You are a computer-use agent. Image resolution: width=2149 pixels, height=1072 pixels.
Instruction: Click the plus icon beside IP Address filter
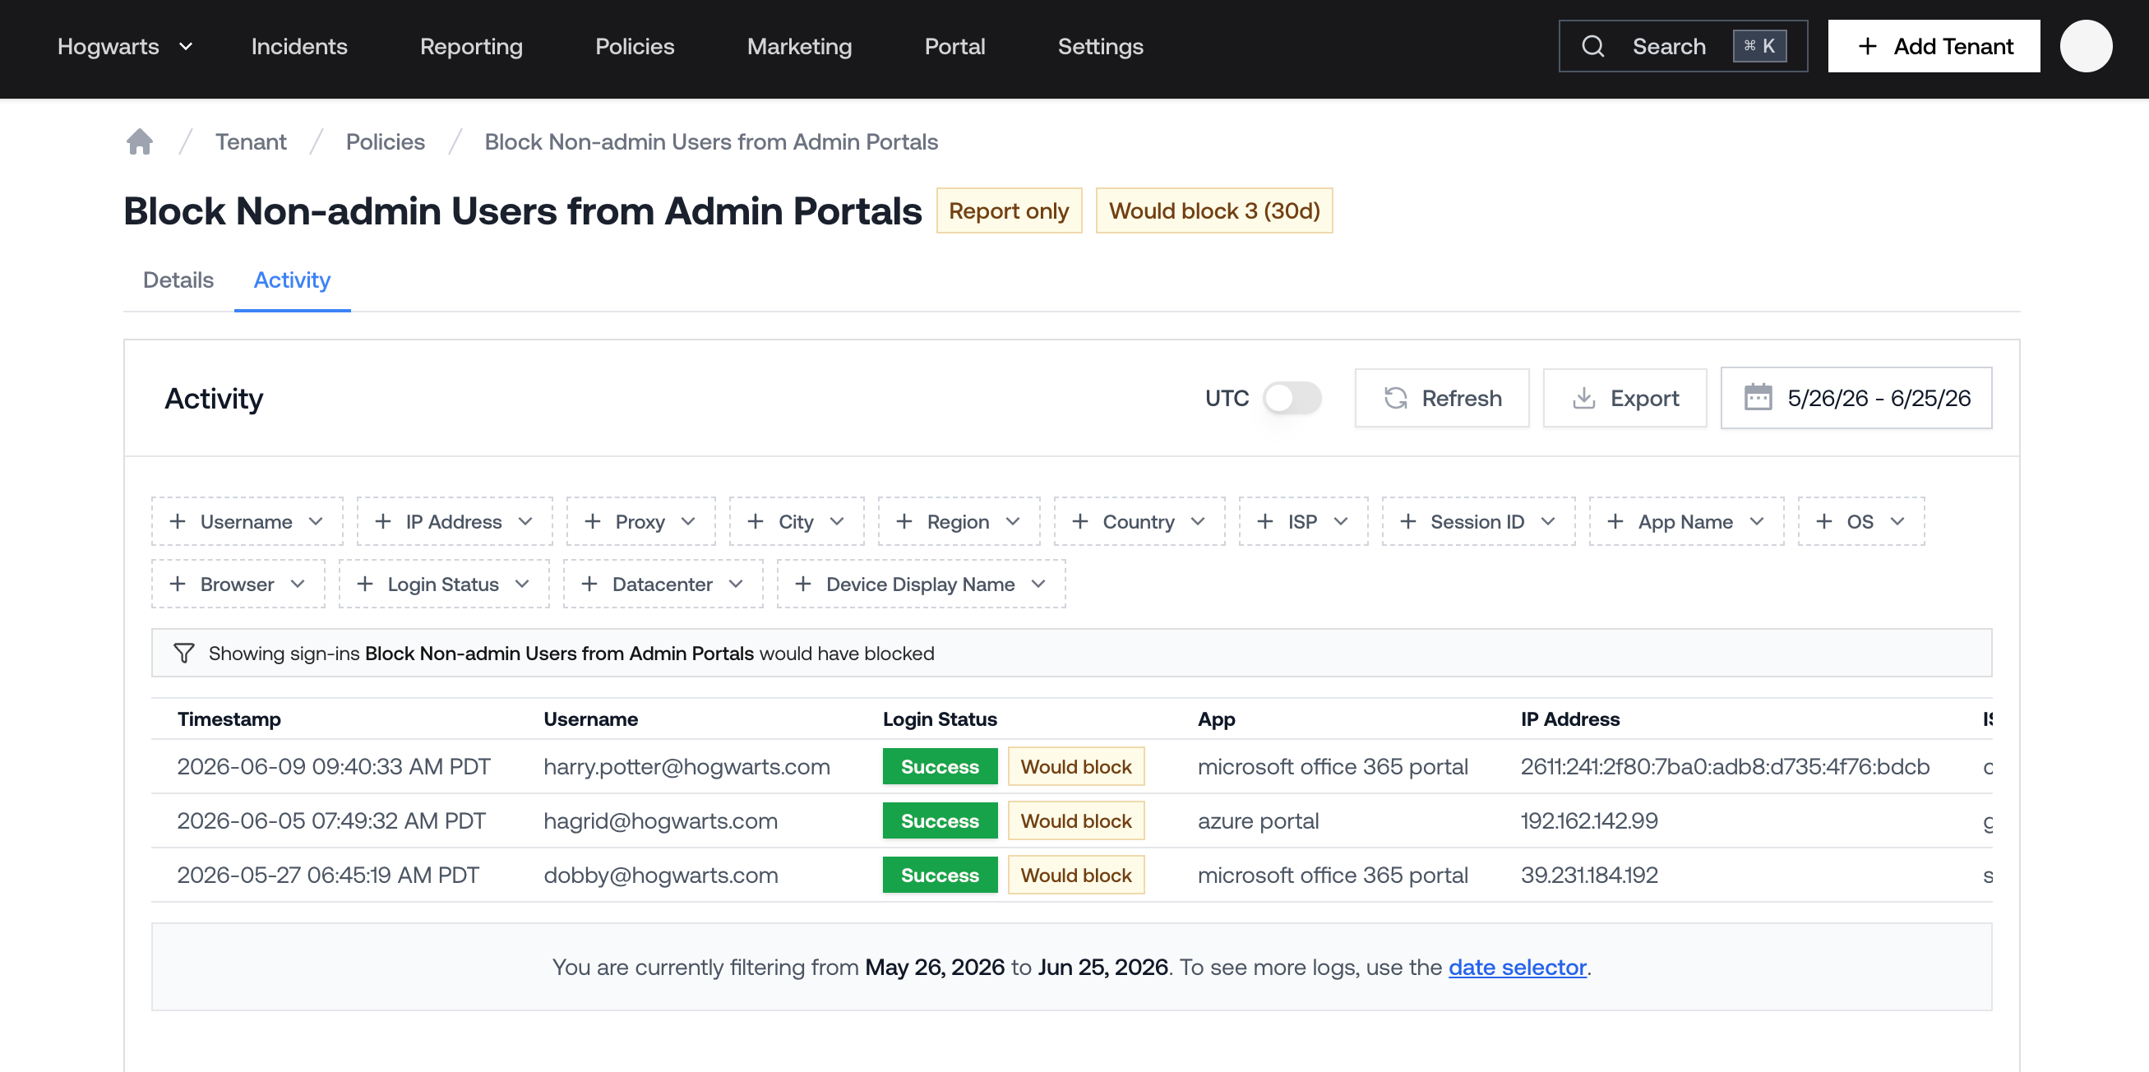pos(383,521)
